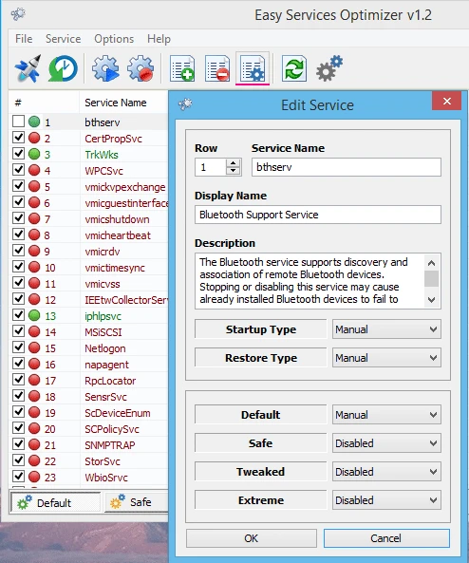Open the Service menu
469x563 pixels.
click(x=63, y=38)
